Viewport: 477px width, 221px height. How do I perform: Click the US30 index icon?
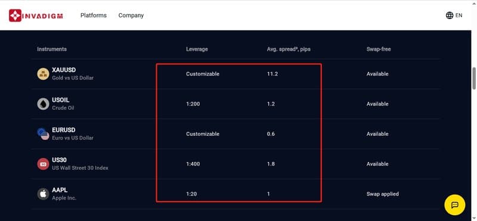(43, 164)
